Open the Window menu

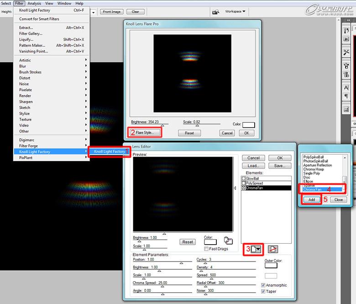pos(64,3)
